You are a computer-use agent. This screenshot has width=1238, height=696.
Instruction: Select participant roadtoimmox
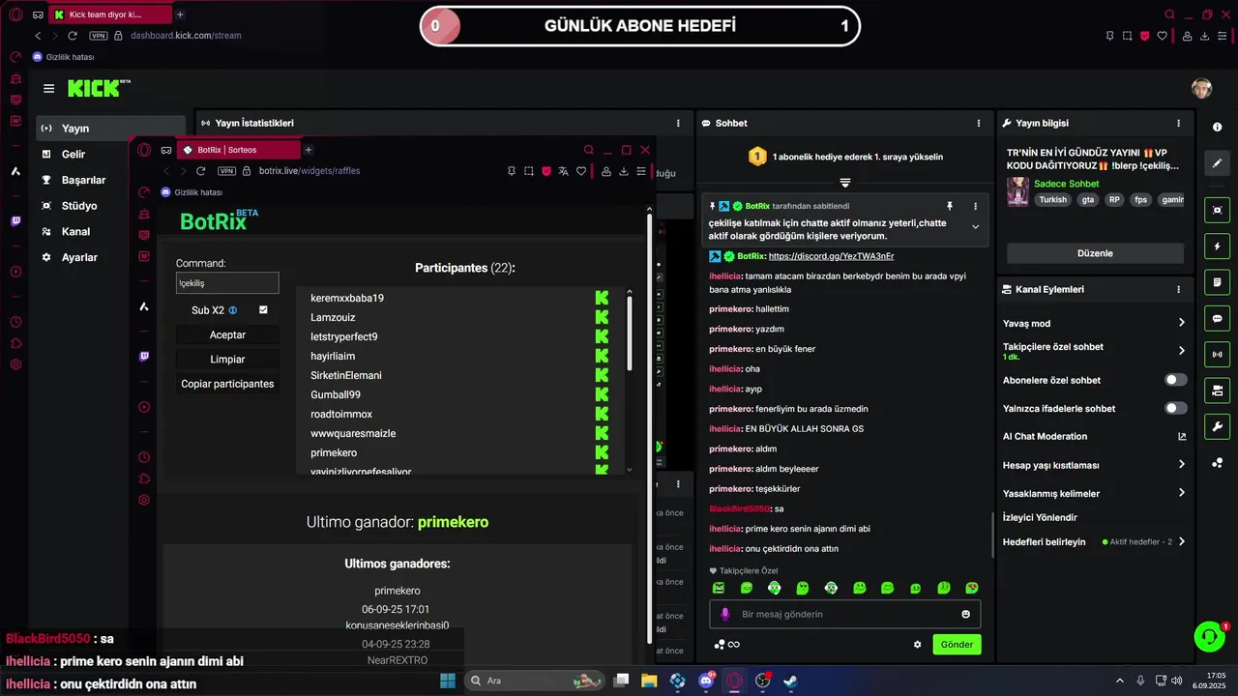click(x=341, y=414)
